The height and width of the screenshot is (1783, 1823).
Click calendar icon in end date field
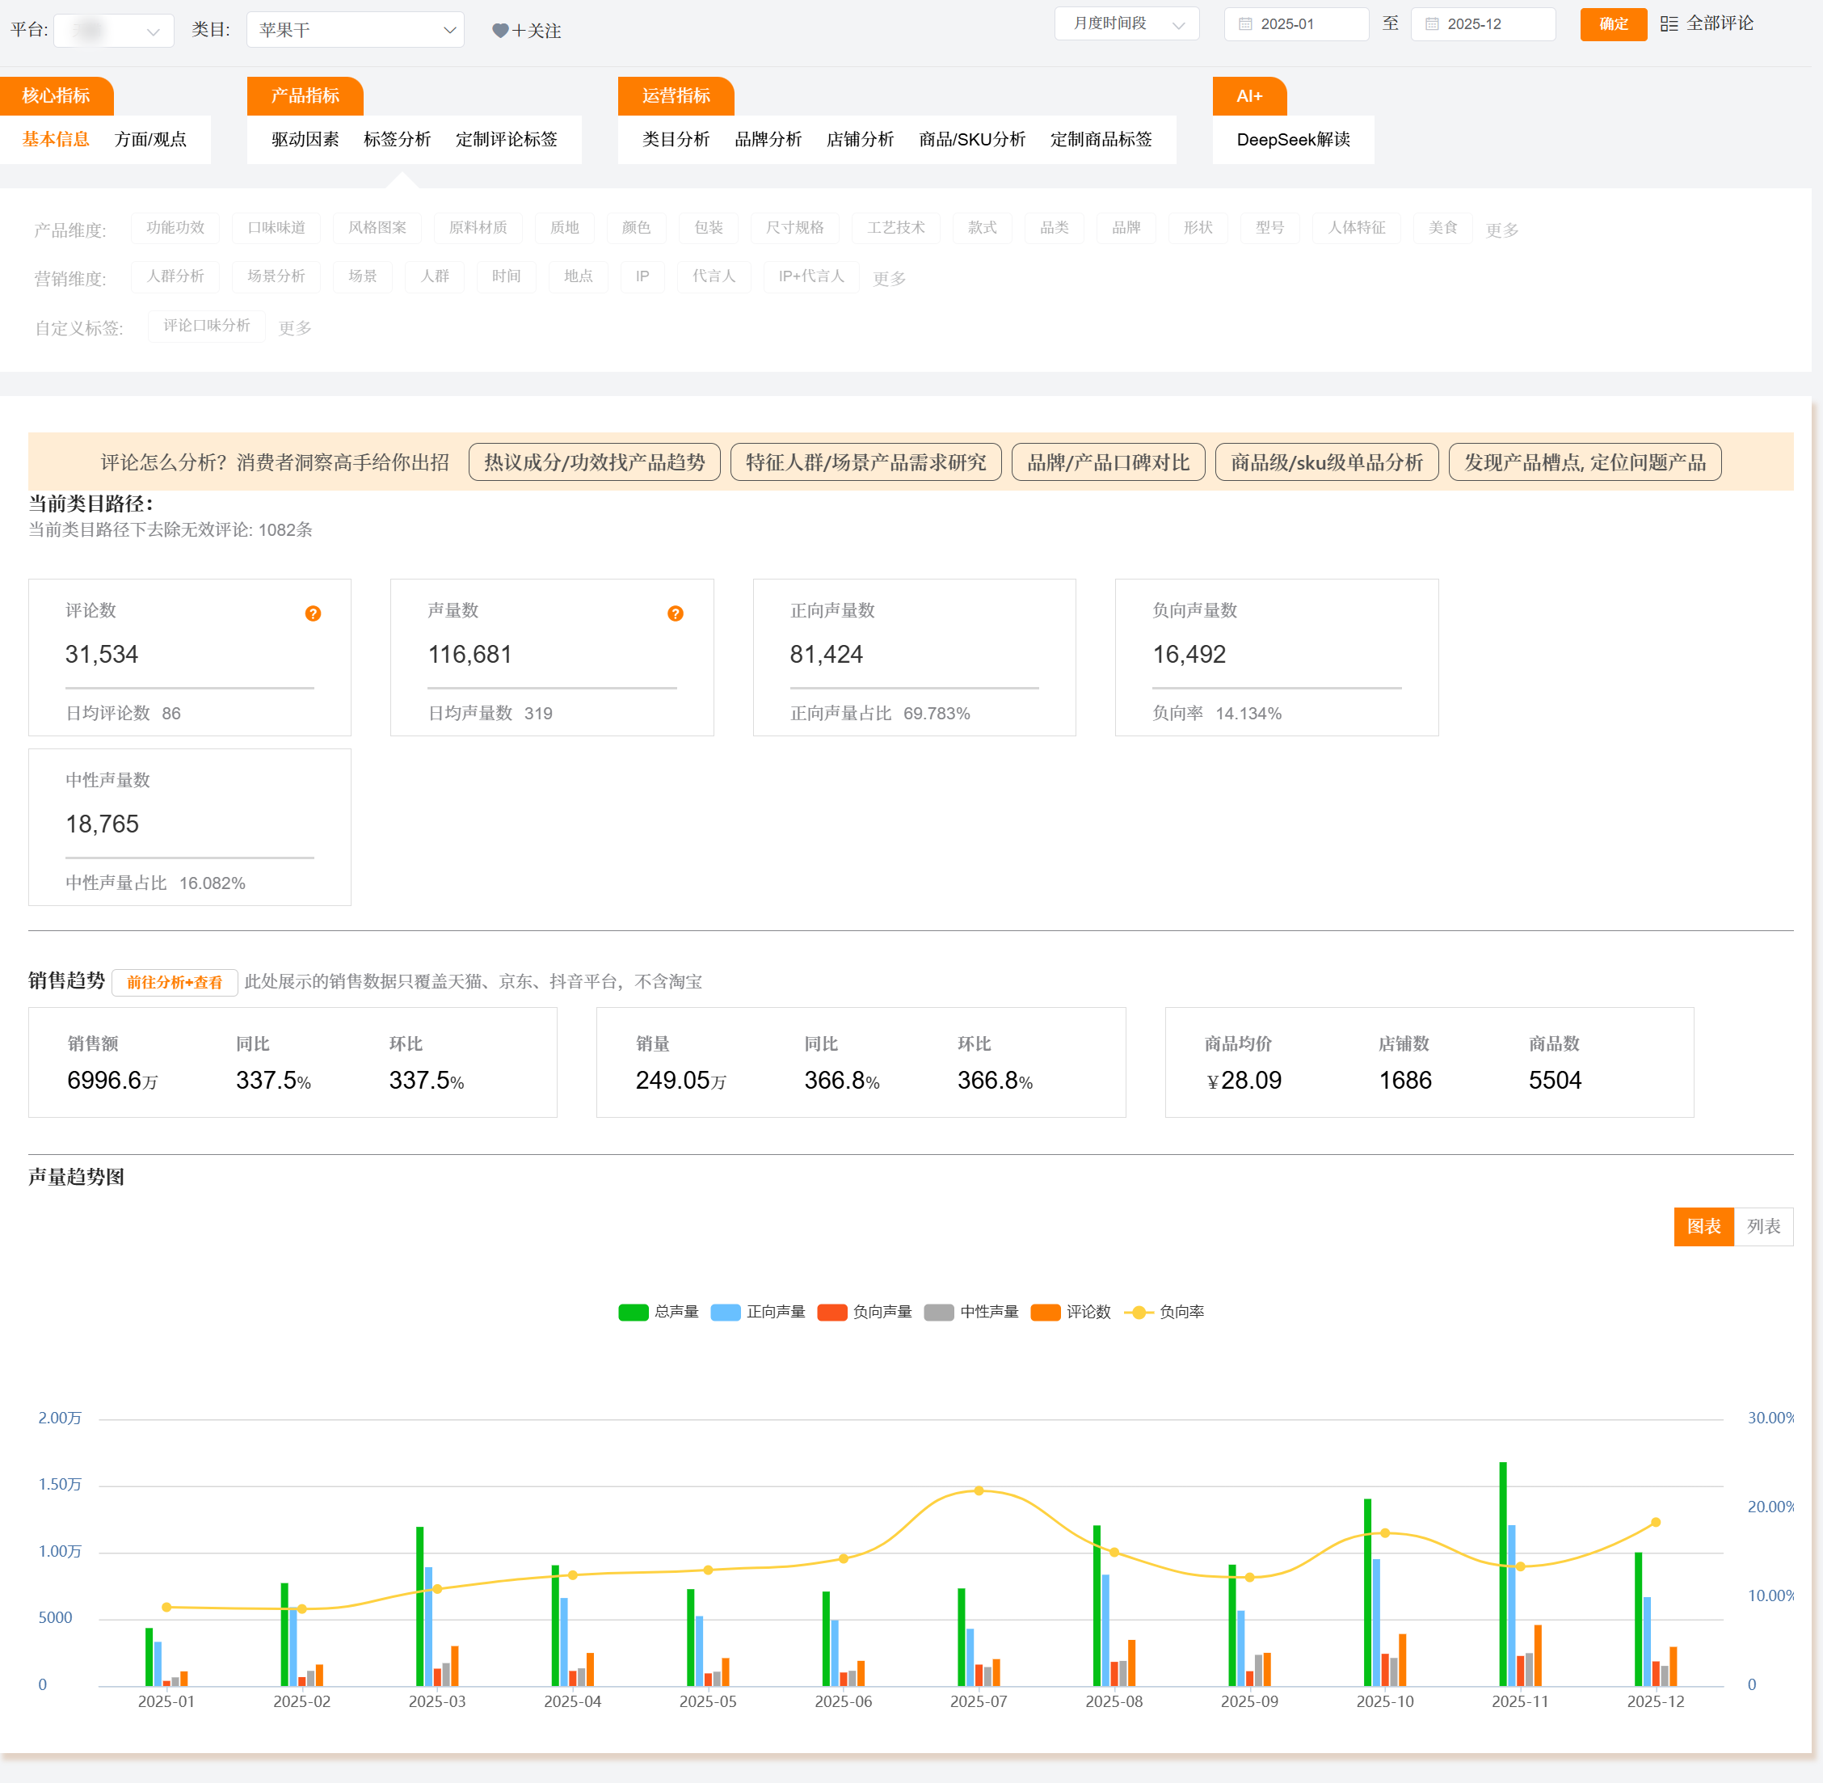coord(1432,24)
